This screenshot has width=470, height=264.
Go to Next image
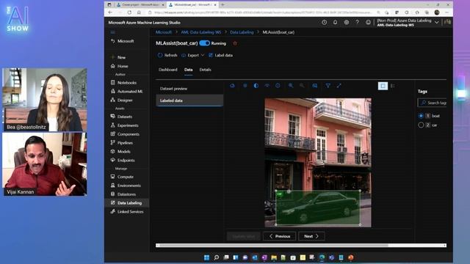click(311, 236)
